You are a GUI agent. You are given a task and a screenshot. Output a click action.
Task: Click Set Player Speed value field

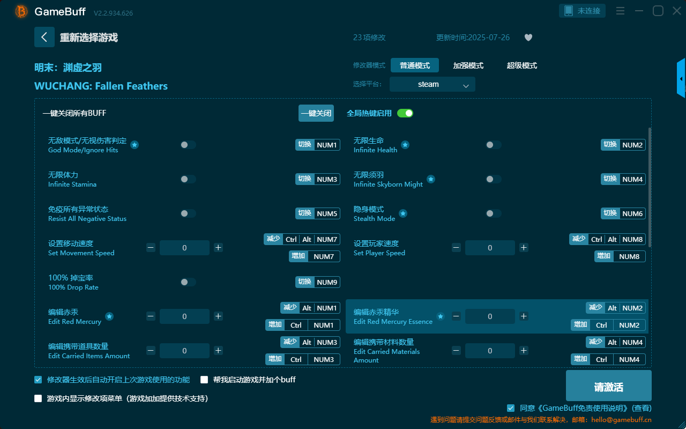pos(490,248)
